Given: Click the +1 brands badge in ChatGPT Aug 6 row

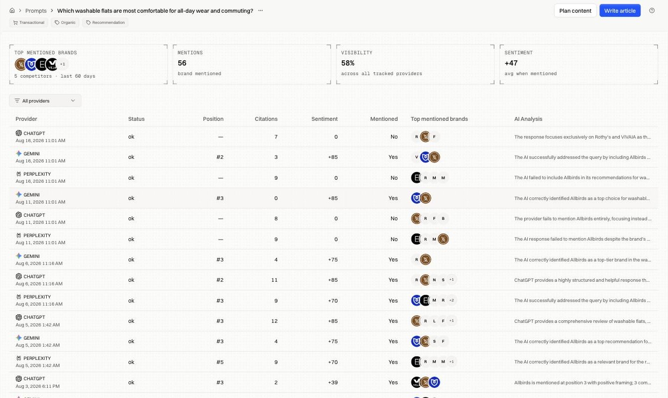Looking at the screenshot, I should coord(452,280).
